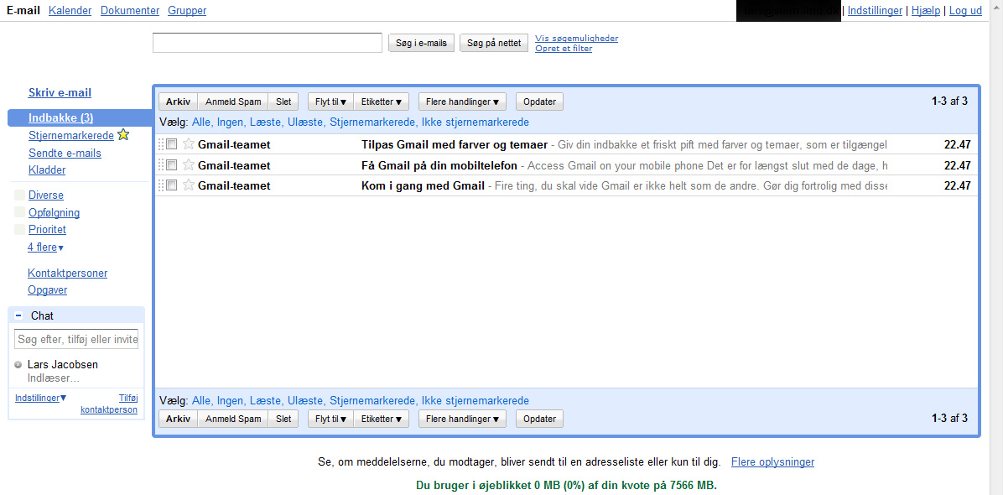Click Lars Jacobsen's chat status icon

pos(18,365)
